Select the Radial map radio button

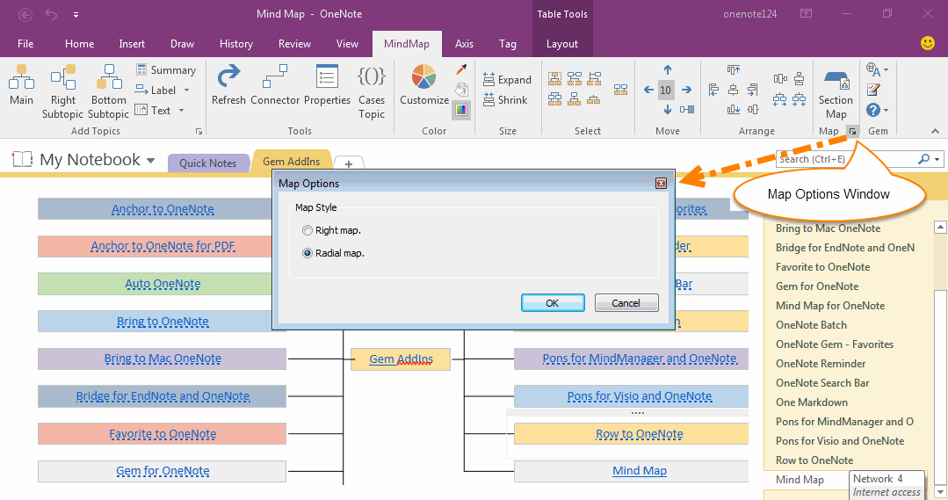pyautogui.click(x=308, y=253)
